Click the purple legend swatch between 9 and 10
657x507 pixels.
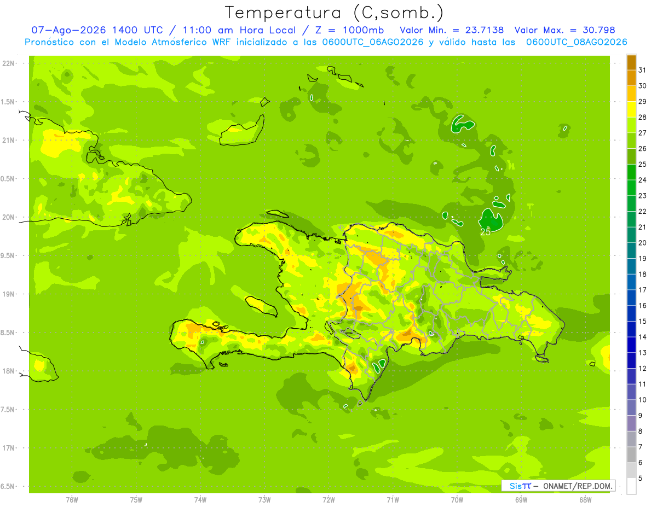click(x=631, y=407)
